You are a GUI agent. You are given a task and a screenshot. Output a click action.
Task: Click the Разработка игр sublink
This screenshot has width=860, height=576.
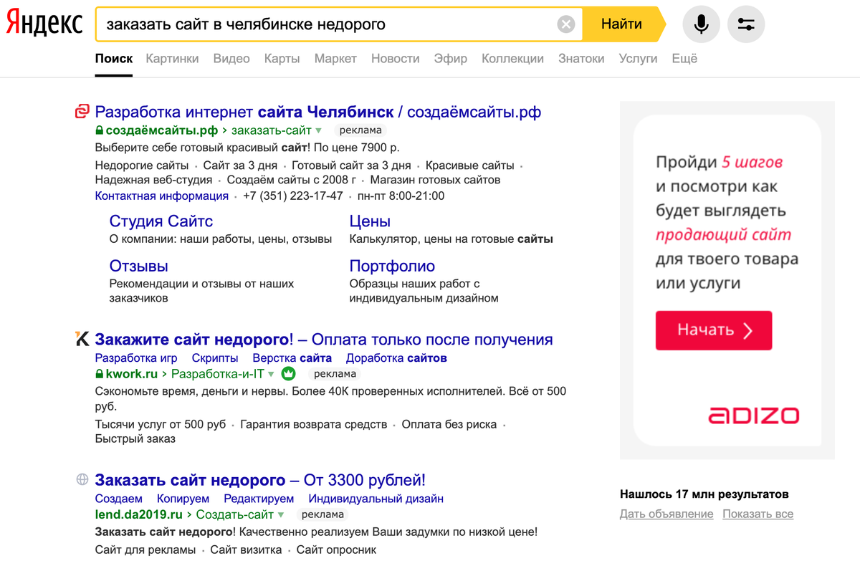136,357
